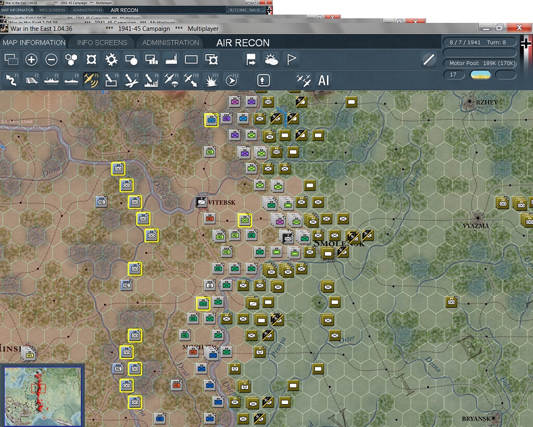The width and height of the screenshot is (533, 427).
Task: Open the INFO SCREENS tab
Action: click(x=102, y=43)
